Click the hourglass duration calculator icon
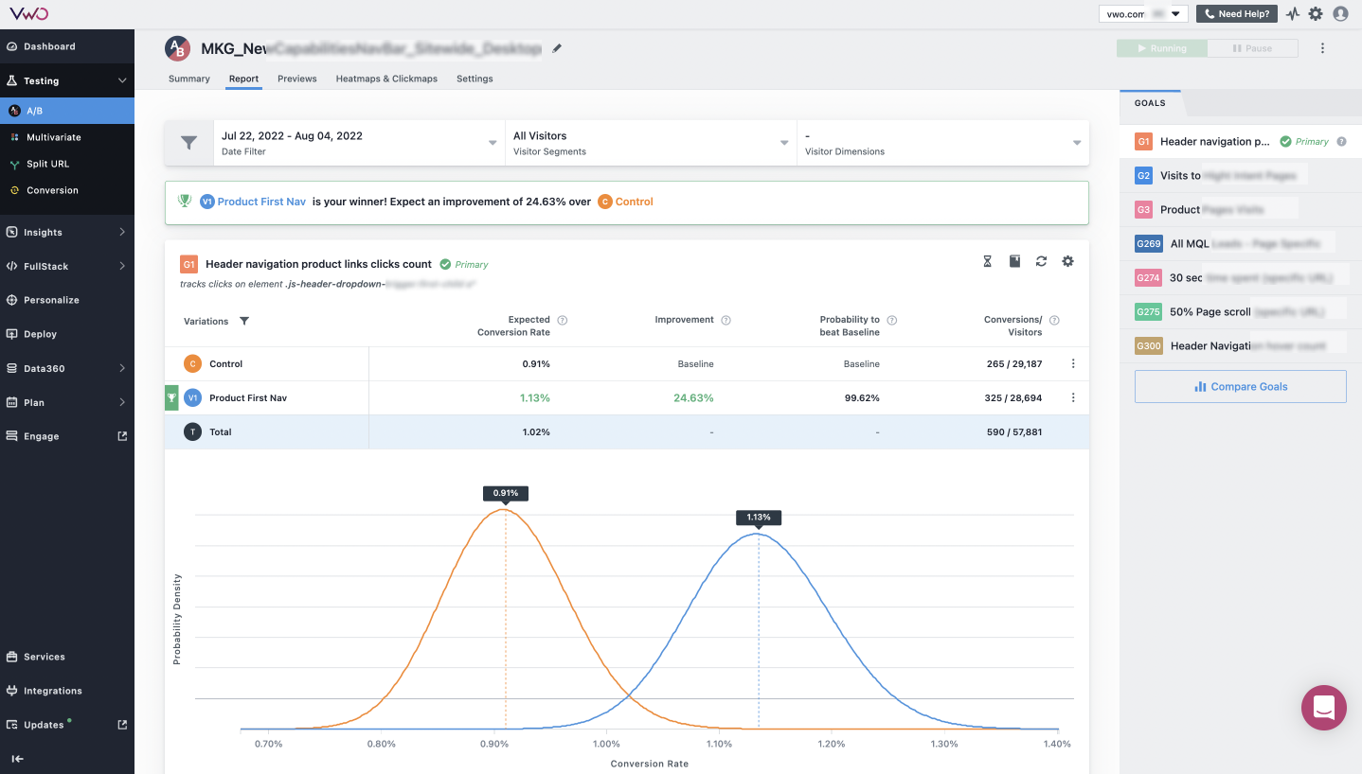The width and height of the screenshot is (1362, 774). click(x=987, y=260)
